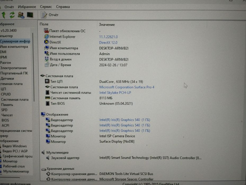Click the Имя пользователя row icon
246x185 pixels.
click(47, 53)
